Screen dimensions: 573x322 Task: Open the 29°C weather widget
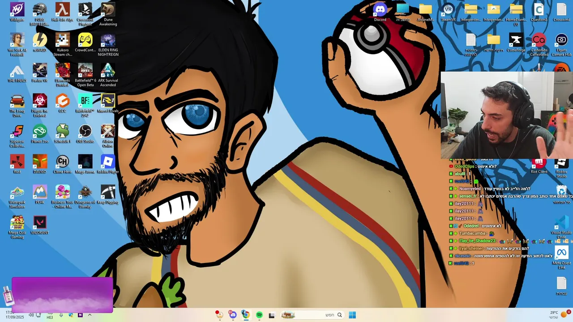[560, 314]
